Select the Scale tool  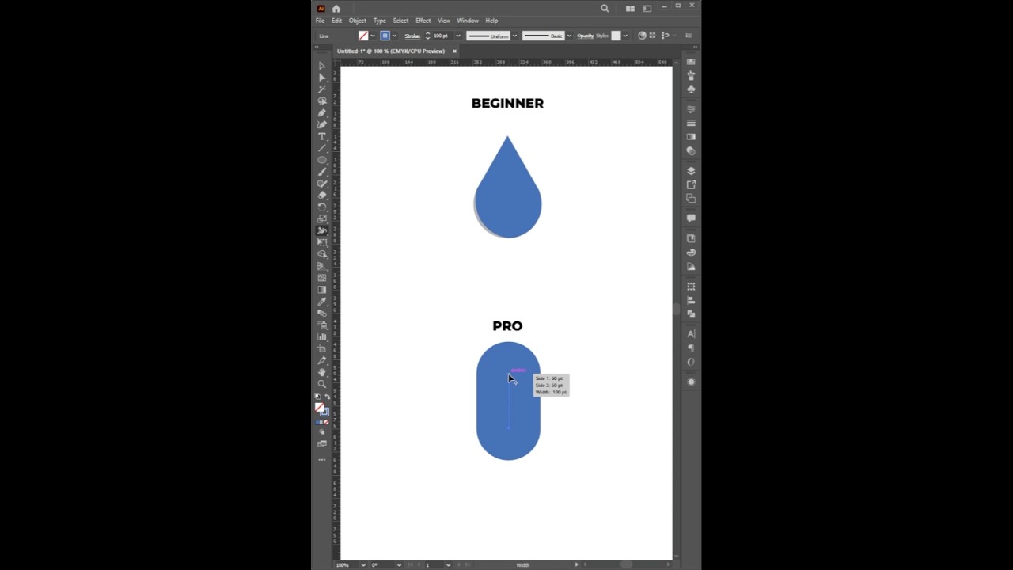pos(322,218)
